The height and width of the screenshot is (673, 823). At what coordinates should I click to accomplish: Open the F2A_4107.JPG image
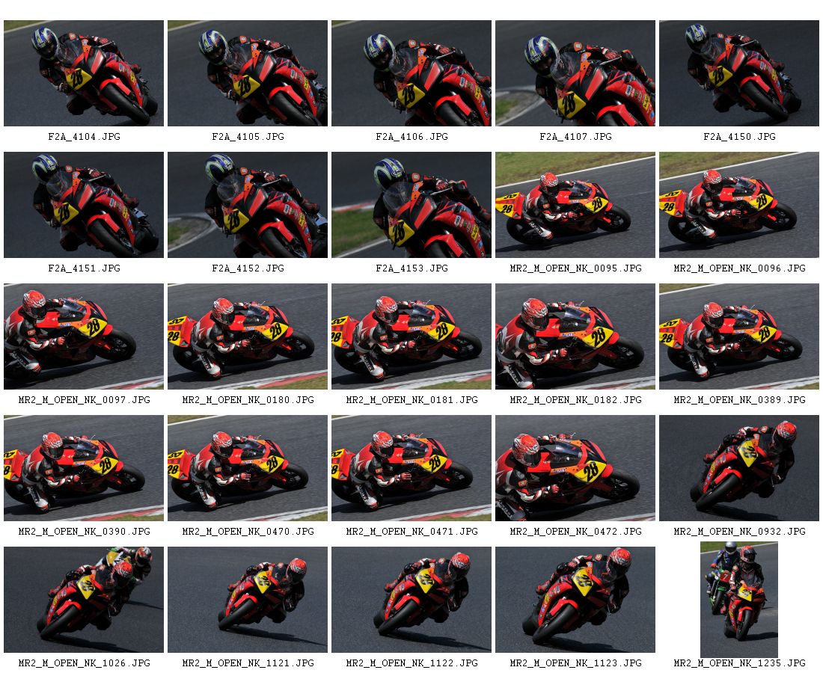click(x=575, y=73)
